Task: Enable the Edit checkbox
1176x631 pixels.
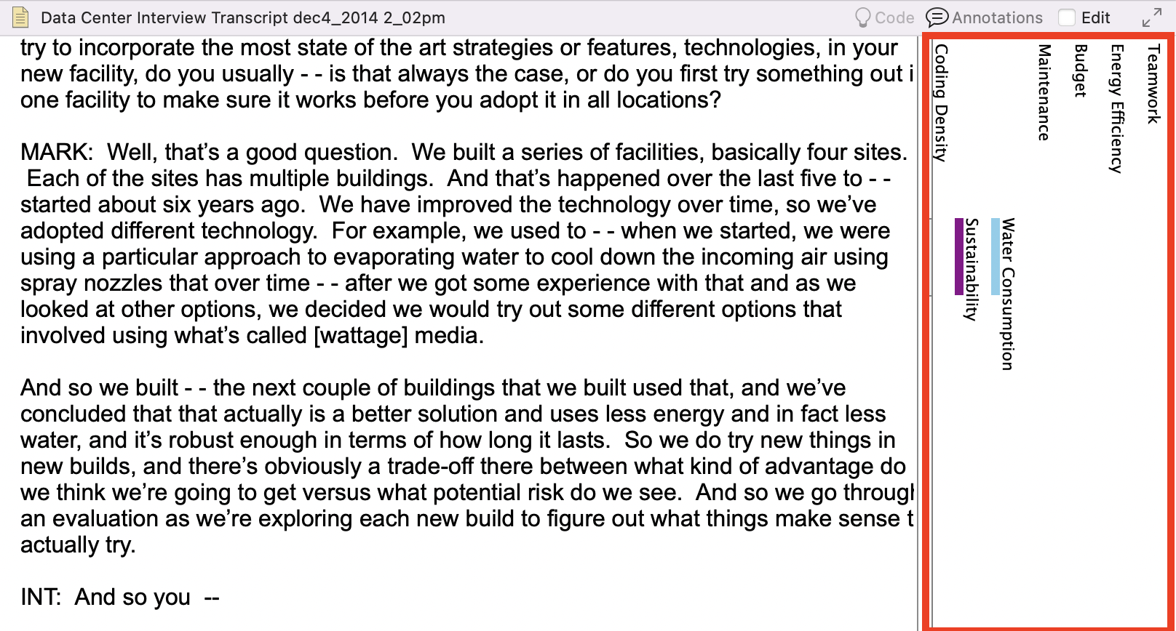Action: tap(1067, 17)
